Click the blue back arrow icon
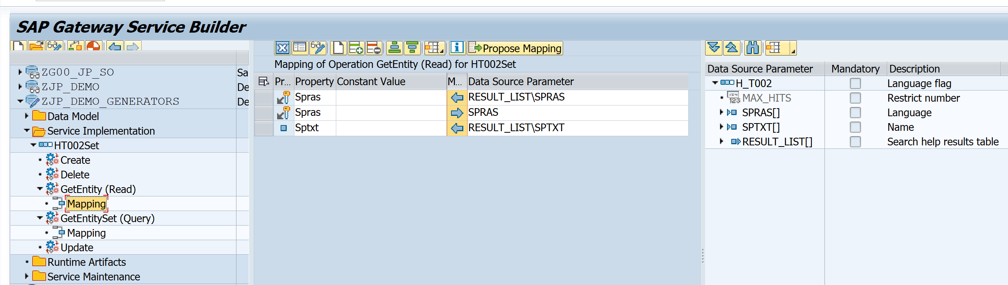This screenshot has height=285, width=1008. [115, 46]
